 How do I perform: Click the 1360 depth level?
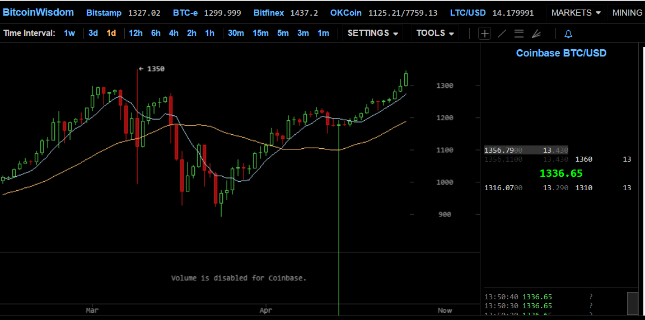pyautogui.click(x=584, y=159)
